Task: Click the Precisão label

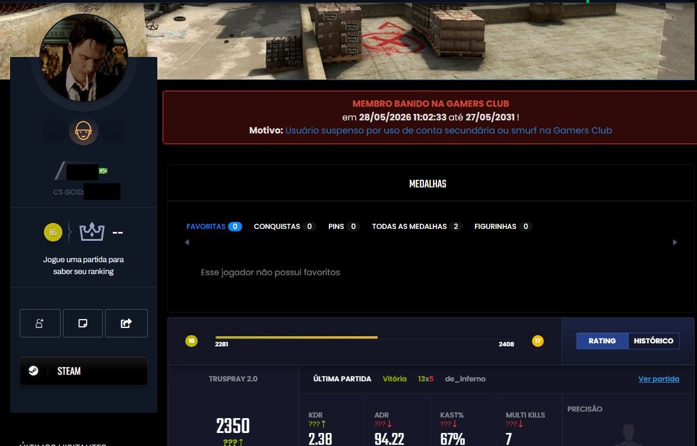Action: coord(585,409)
